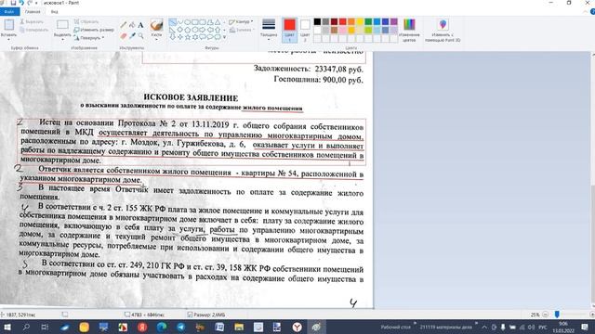
Task: Select the five-point Star shape
Action: point(188,37)
